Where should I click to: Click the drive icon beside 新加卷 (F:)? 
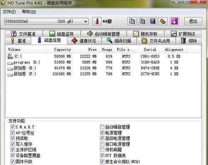pyautogui.click(x=10, y=75)
